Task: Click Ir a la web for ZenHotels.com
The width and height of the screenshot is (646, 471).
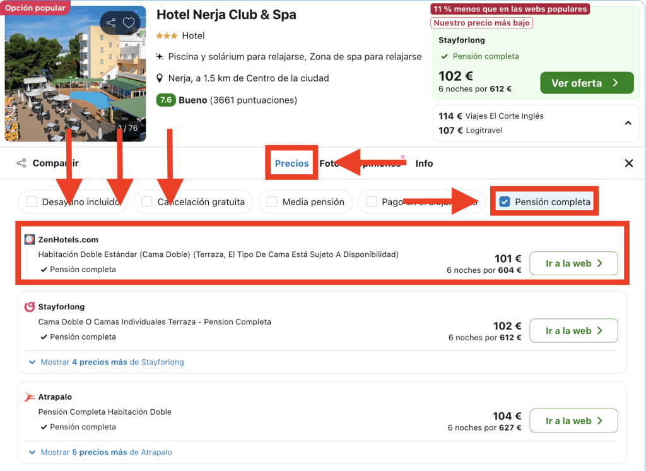Action: [x=573, y=263]
